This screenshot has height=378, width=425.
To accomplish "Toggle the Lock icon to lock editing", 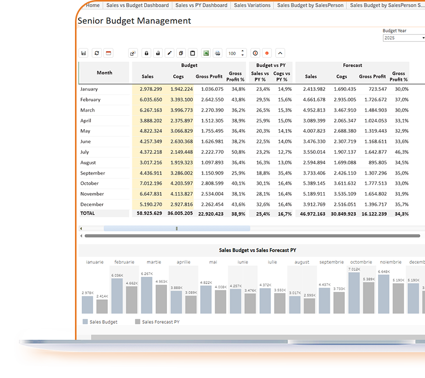I will coord(146,53).
